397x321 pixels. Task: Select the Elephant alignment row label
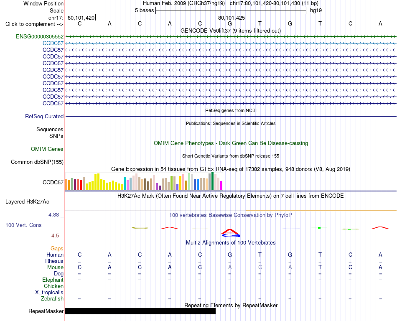[53, 280]
